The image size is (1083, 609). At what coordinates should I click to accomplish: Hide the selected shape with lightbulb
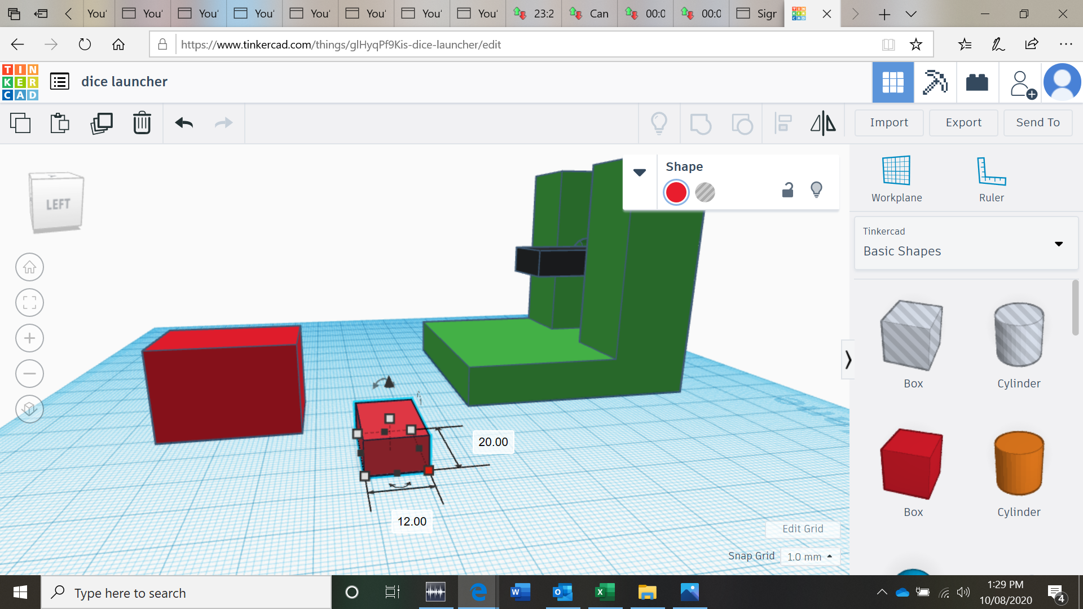point(816,190)
